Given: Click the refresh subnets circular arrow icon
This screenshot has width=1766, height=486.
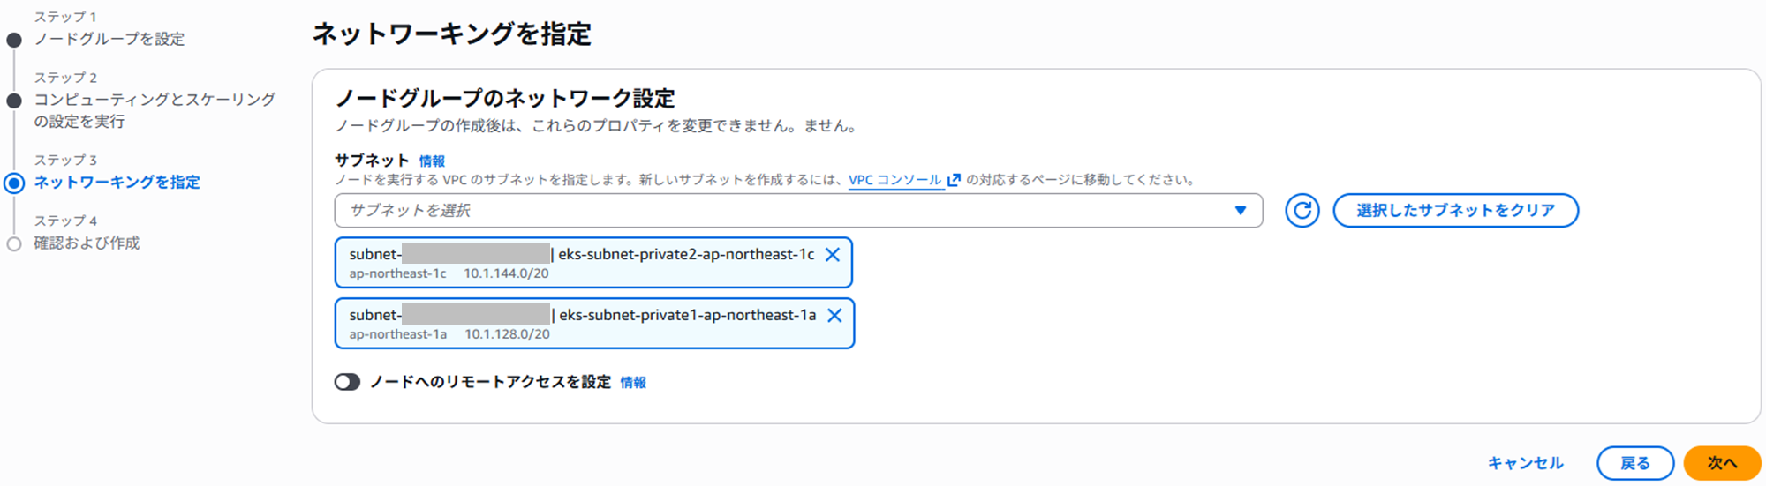Looking at the screenshot, I should 1302,211.
